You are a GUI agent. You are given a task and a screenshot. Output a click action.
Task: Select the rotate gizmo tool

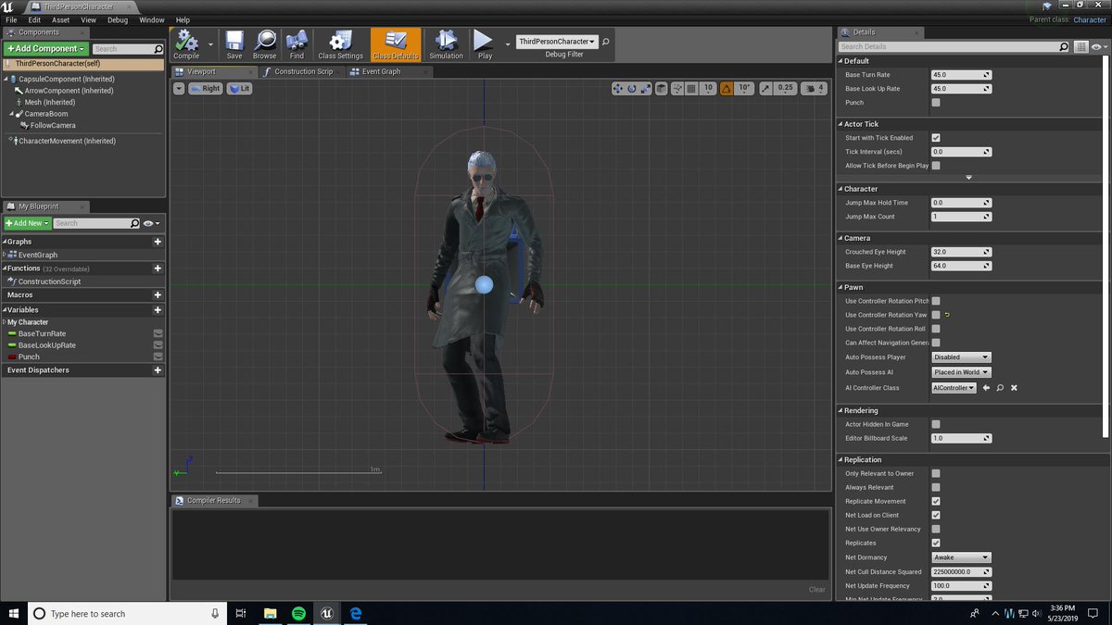632,89
